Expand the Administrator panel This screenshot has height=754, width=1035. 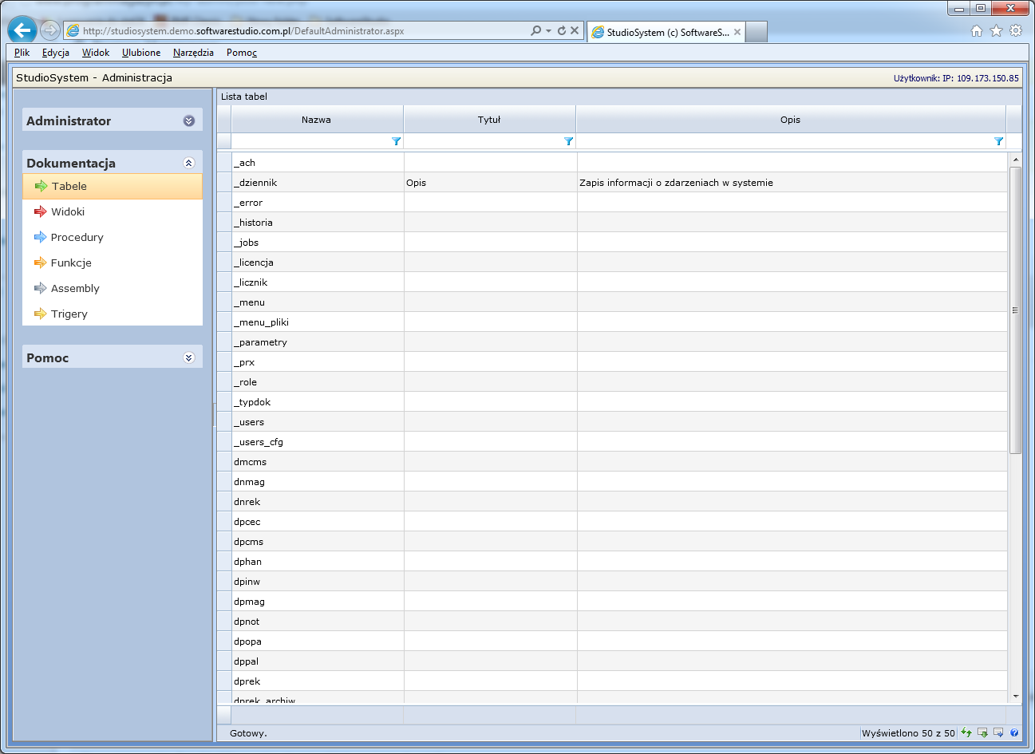(188, 121)
